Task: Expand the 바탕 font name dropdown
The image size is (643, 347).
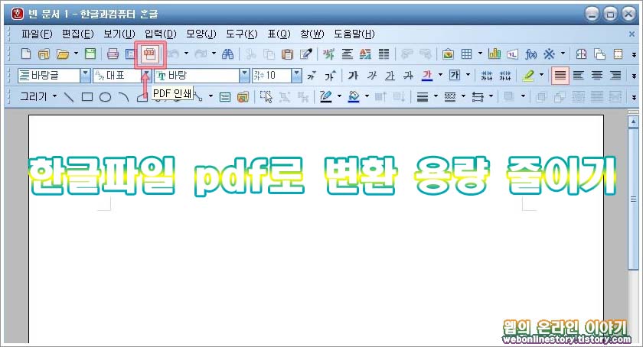Action: (244, 76)
